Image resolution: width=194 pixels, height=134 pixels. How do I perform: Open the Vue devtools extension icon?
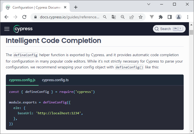[x=152, y=17]
